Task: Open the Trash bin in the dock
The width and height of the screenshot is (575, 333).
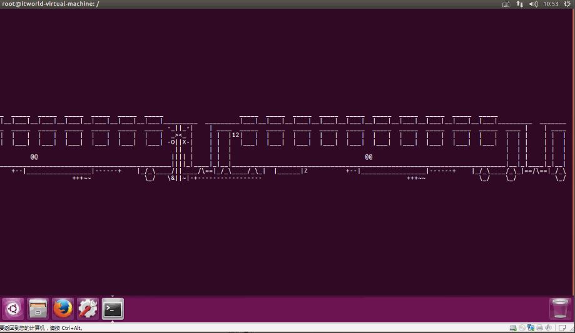Action: tap(559, 309)
